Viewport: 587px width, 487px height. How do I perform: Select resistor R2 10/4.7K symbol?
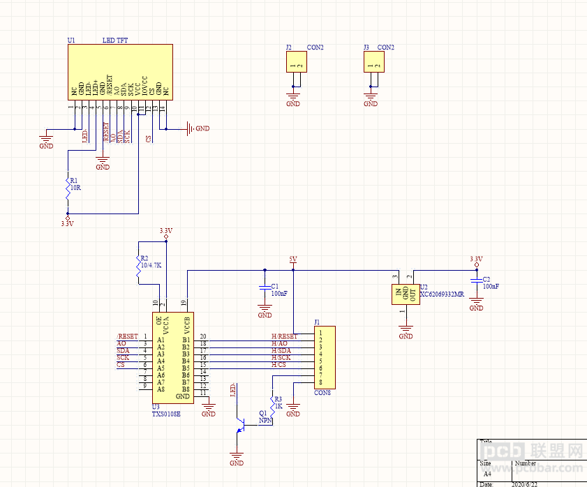(x=138, y=266)
